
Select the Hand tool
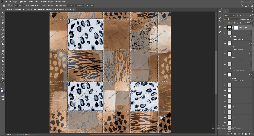click(x=3, y=78)
